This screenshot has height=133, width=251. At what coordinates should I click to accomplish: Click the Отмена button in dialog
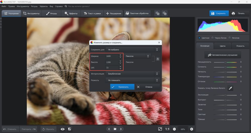[x=147, y=87]
